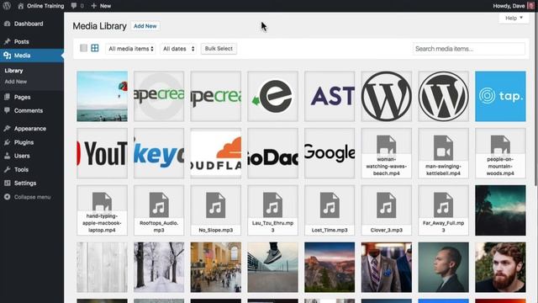Select the beach parasail photo thumbnail
The image size is (538, 303).
pos(103,96)
